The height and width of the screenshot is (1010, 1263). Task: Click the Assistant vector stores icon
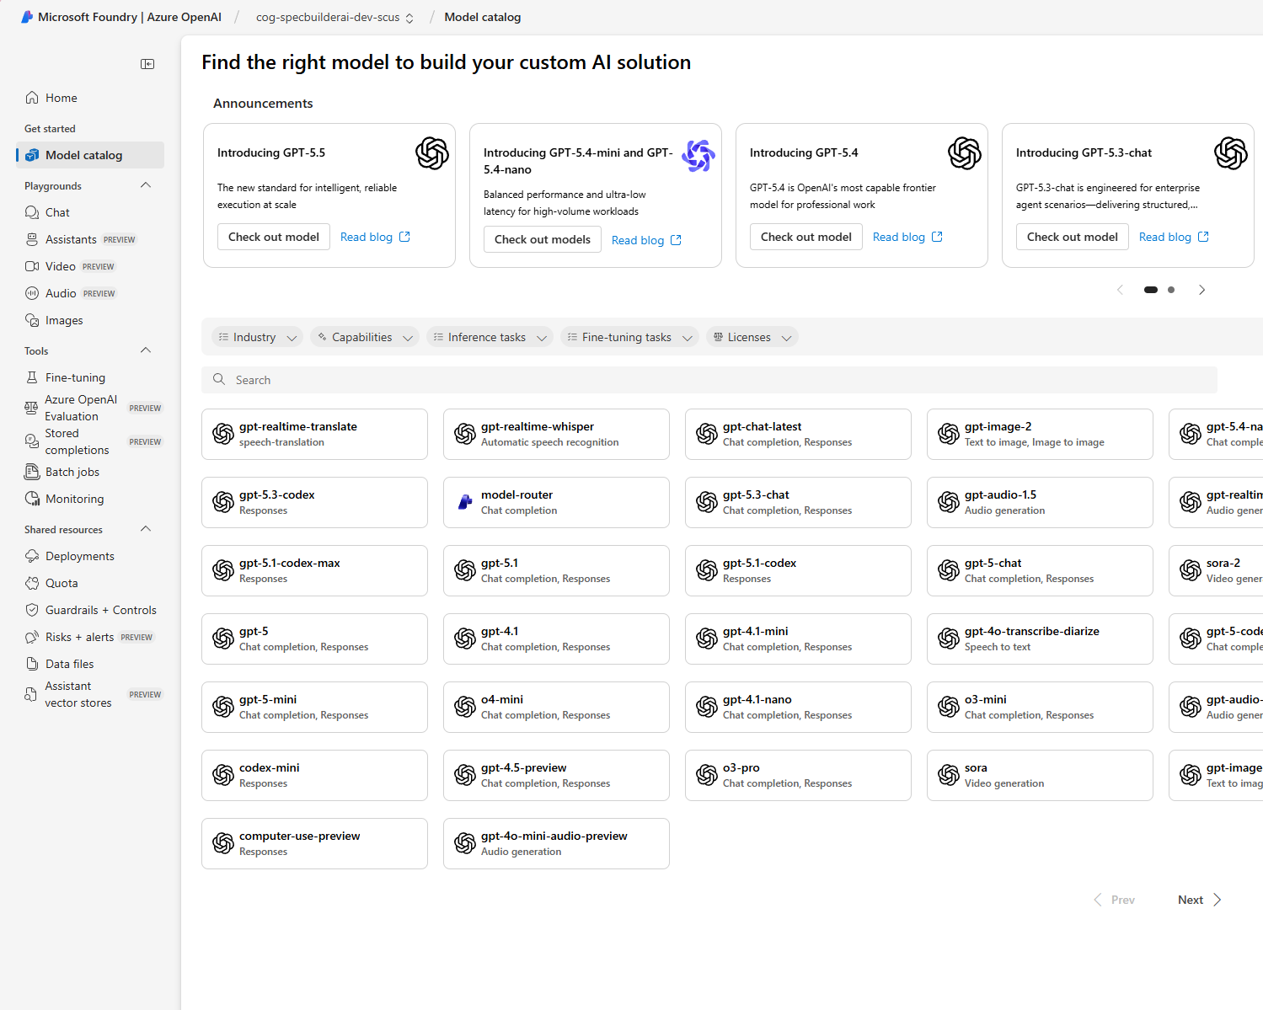pos(31,694)
